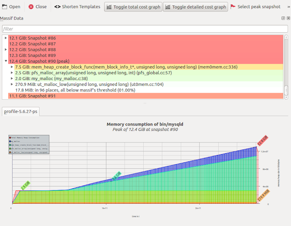This screenshot has height=226, width=291.
Task: Click the panel splitter handle dots
Action: click(145, 103)
